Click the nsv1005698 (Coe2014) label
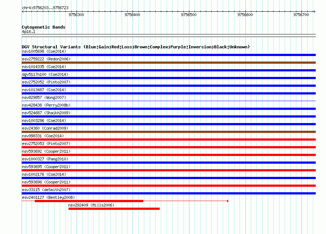This screenshot has height=234, width=326. click(x=44, y=51)
